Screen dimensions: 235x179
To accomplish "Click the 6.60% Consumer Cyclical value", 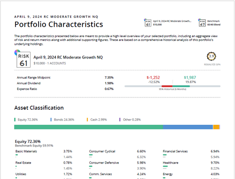I will coord(141,151).
